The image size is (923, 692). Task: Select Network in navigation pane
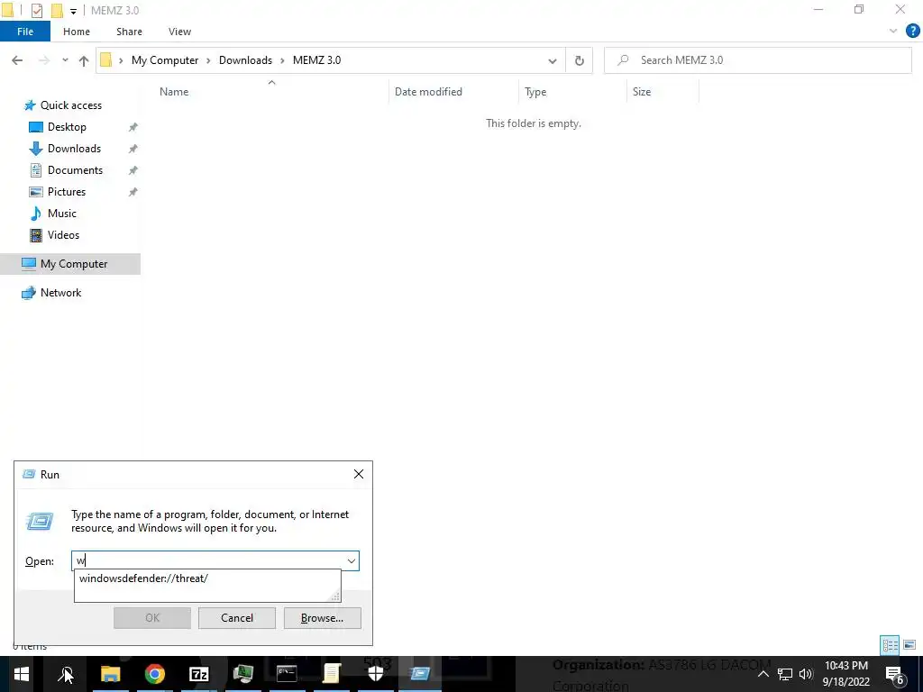pyautogui.click(x=60, y=293)
